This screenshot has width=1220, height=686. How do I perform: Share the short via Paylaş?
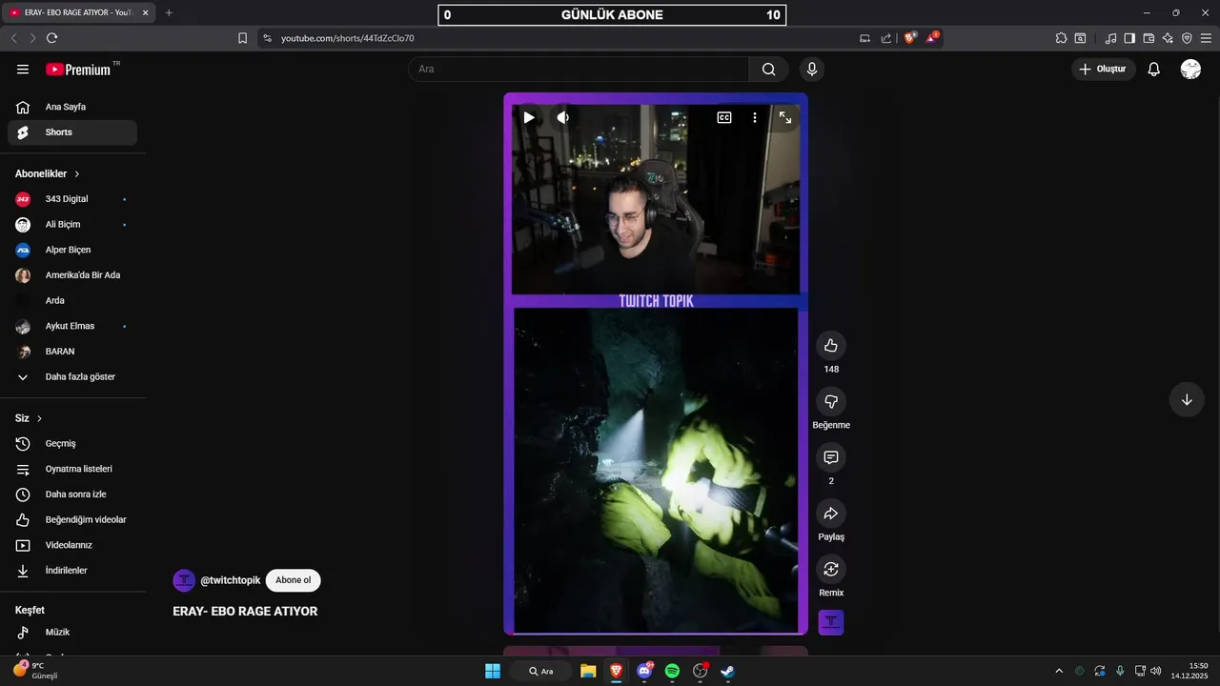click(831, 514)
